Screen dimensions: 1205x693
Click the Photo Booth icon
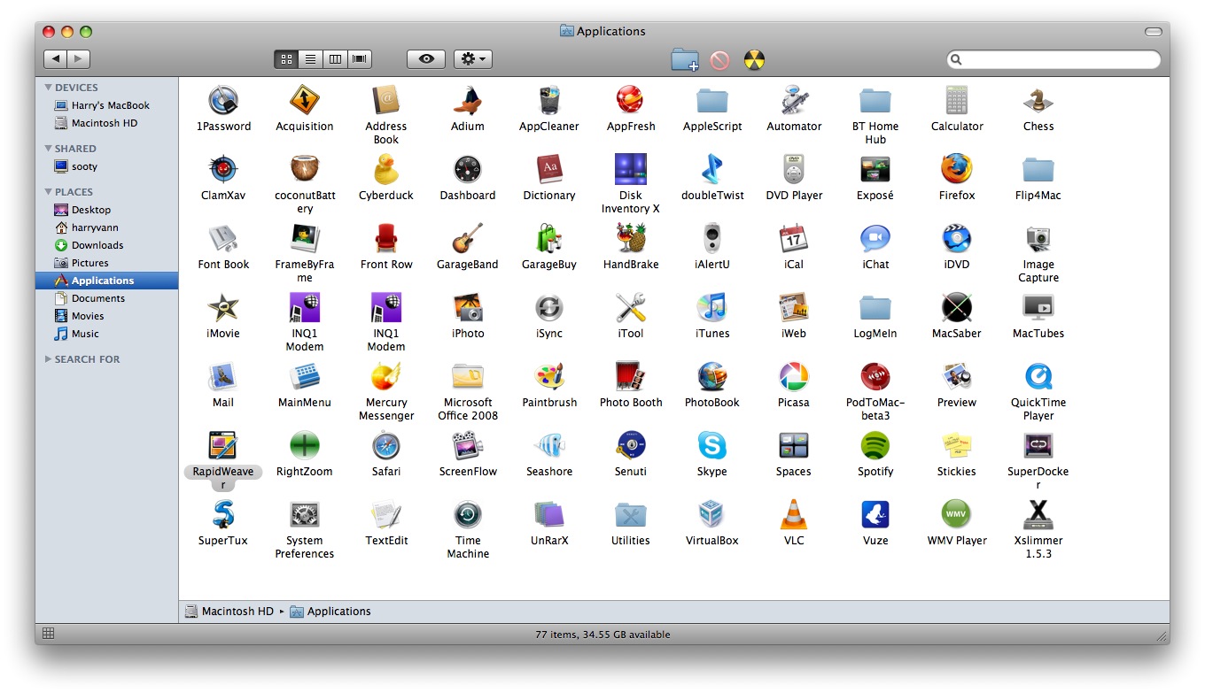click(x=631, y=376)
